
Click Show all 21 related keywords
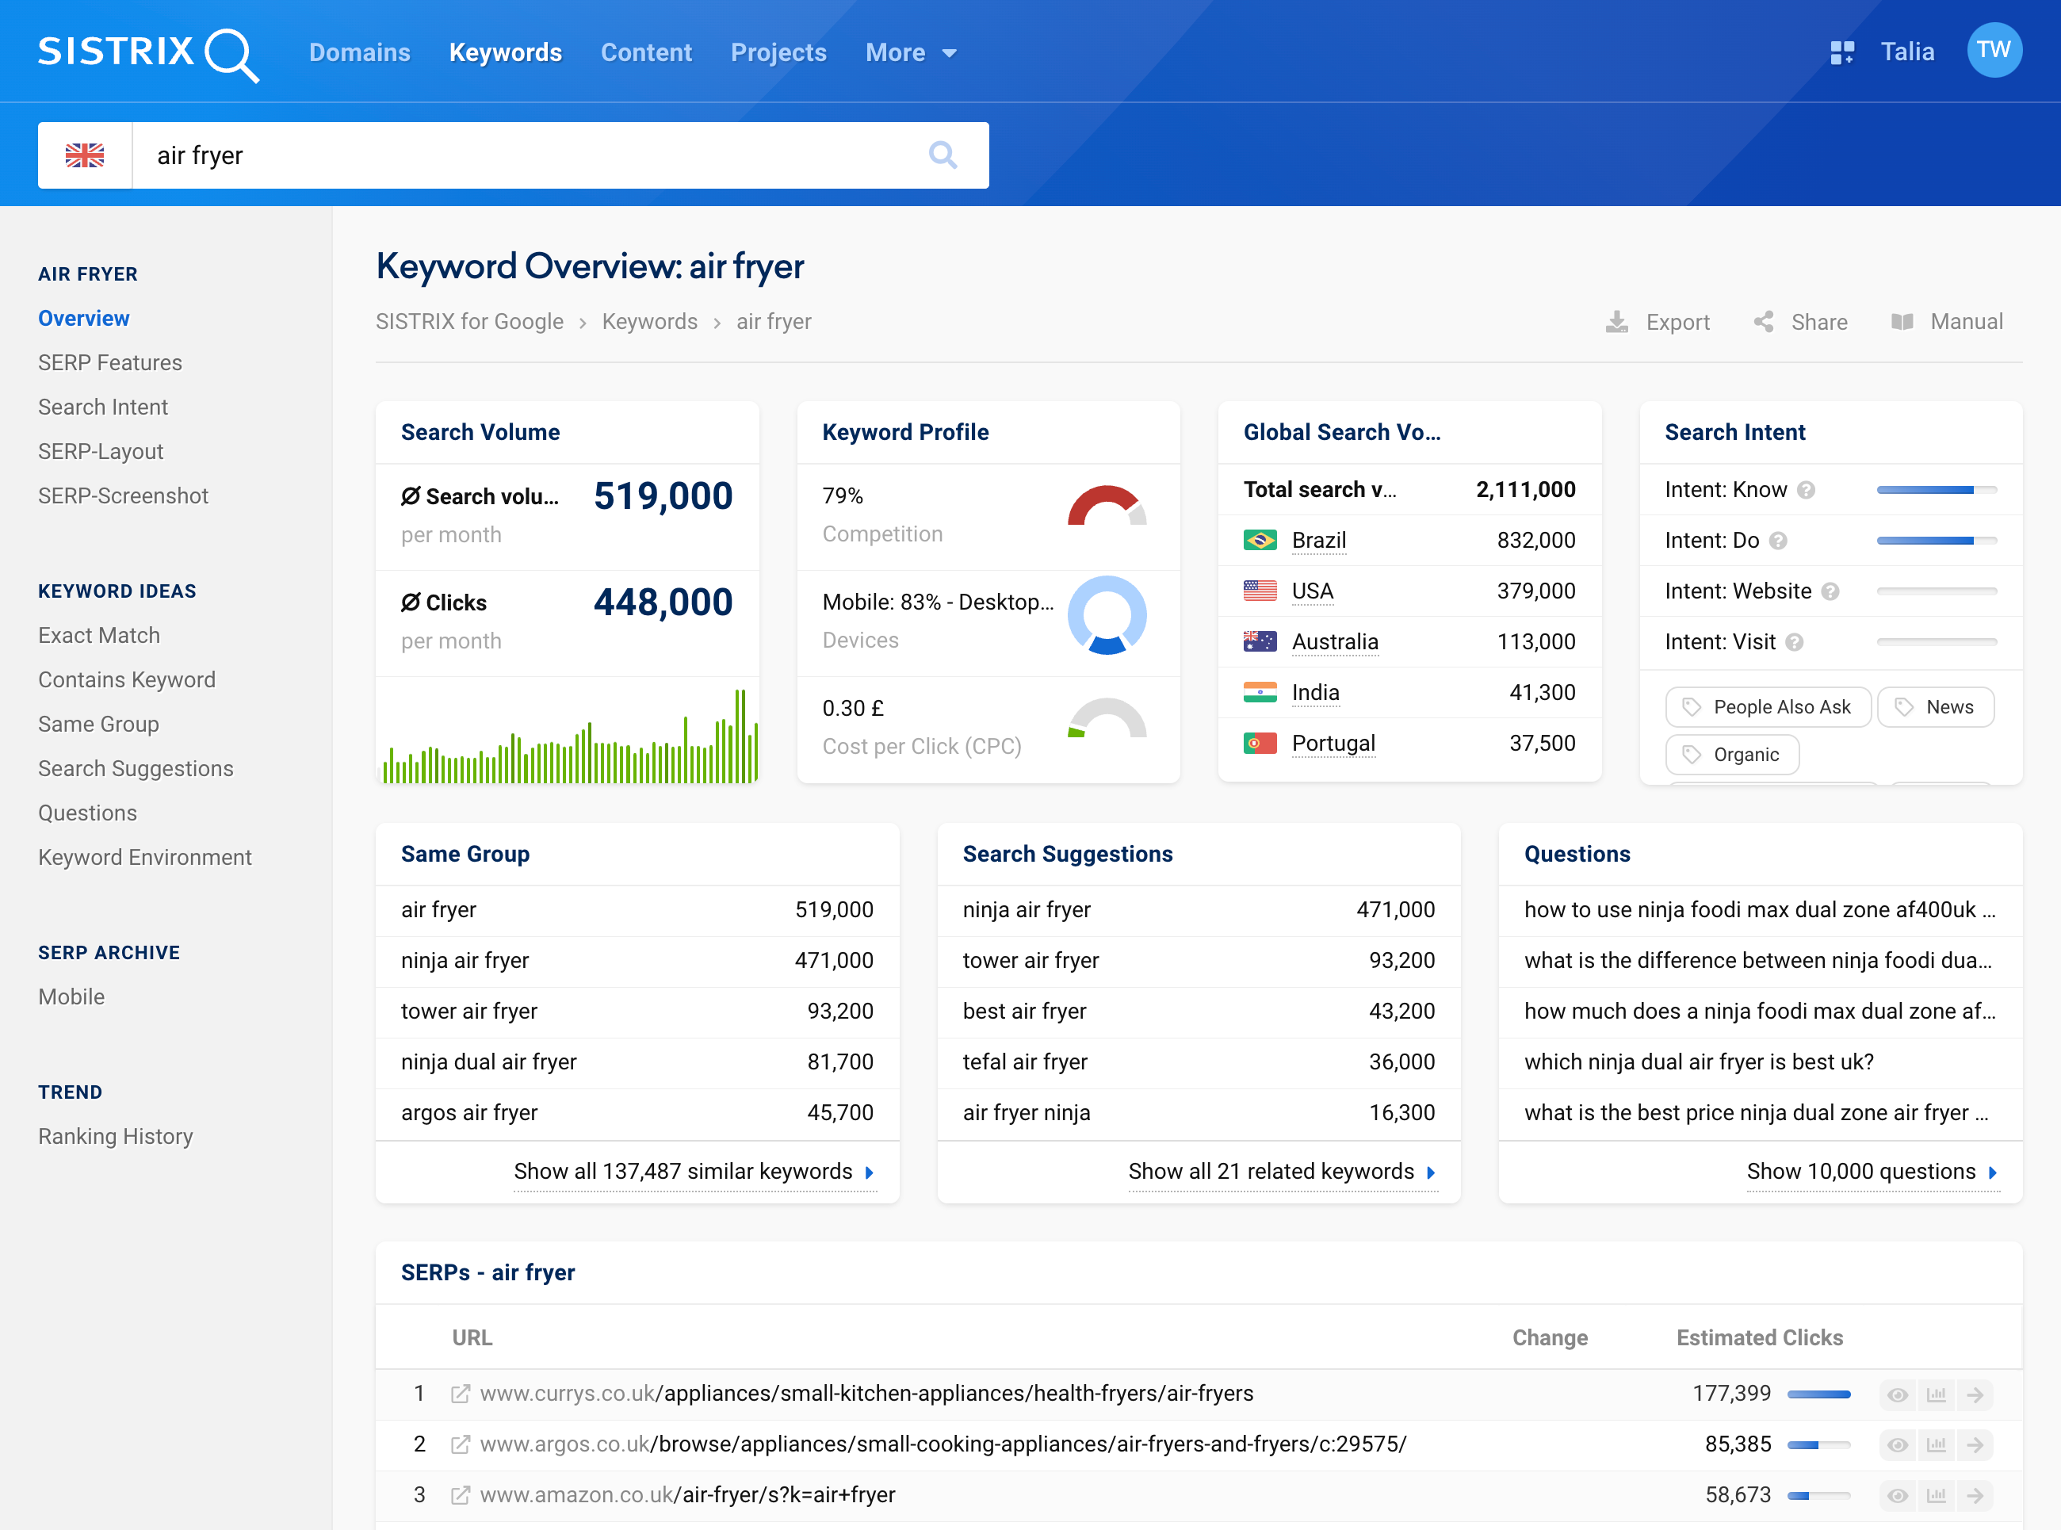click(1283, 1172)
